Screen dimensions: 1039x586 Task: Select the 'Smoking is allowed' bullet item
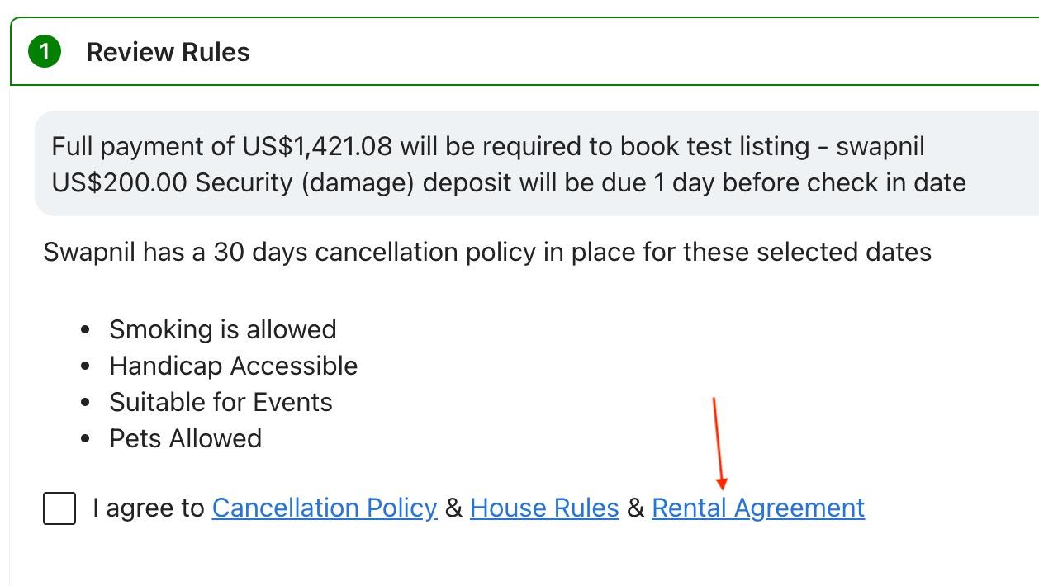(223, 328)
